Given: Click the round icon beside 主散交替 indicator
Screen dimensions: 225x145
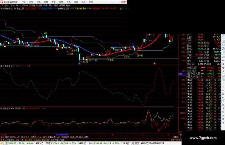Looking at the screenshot, I should [x=1, y=66].
